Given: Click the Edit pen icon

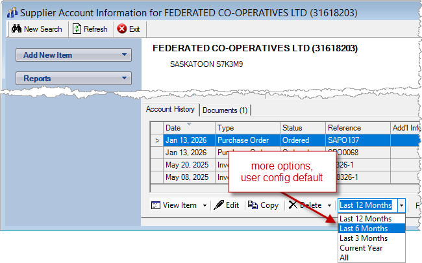Looking at the screenshot, I should point(219,205).
